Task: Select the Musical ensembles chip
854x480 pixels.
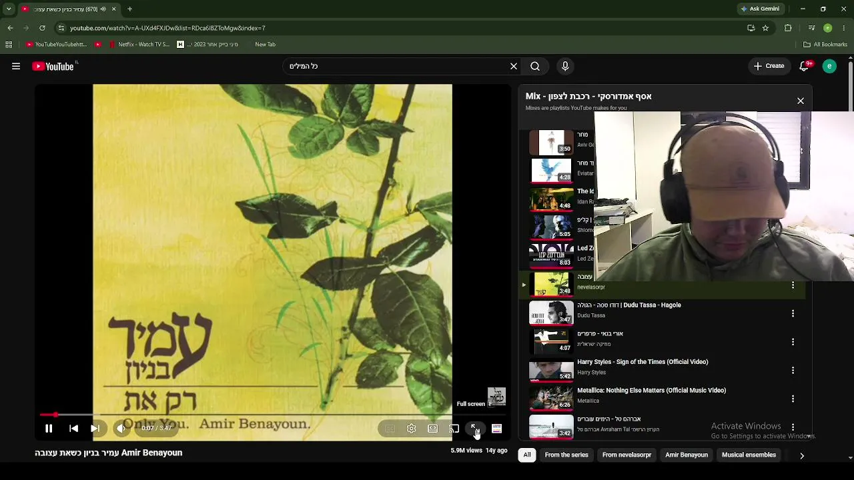Action: pyautogui.click(x=749, y=455)
